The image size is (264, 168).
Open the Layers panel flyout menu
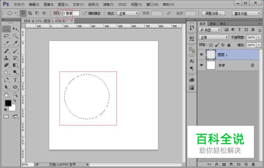tap(260, 24)
